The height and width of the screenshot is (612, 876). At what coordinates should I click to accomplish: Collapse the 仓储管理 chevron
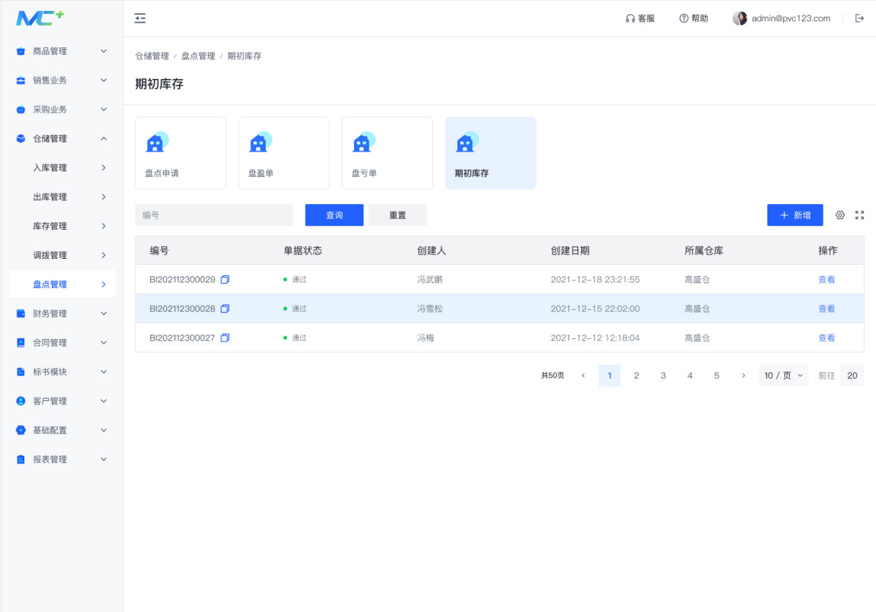point(104,139)
